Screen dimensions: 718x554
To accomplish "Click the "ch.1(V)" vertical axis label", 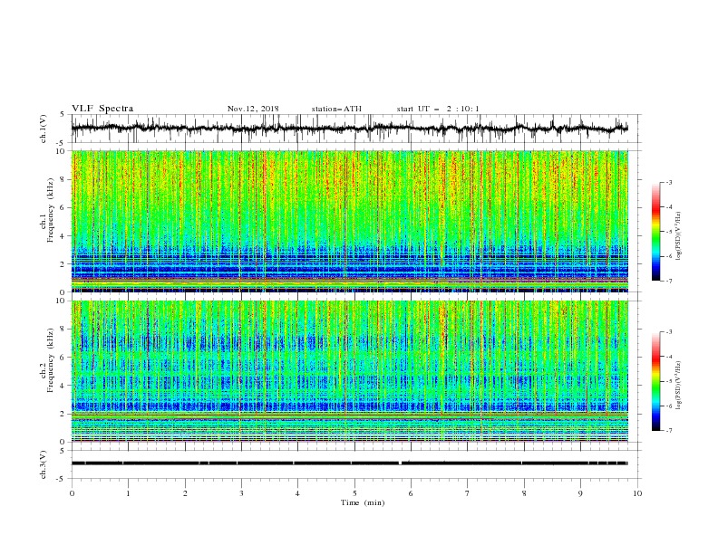I will [44, 129].
